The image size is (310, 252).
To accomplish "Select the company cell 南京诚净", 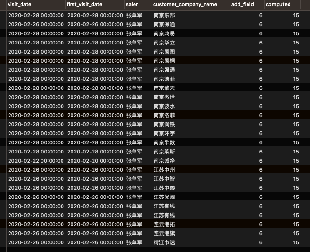I will (164, 161).
